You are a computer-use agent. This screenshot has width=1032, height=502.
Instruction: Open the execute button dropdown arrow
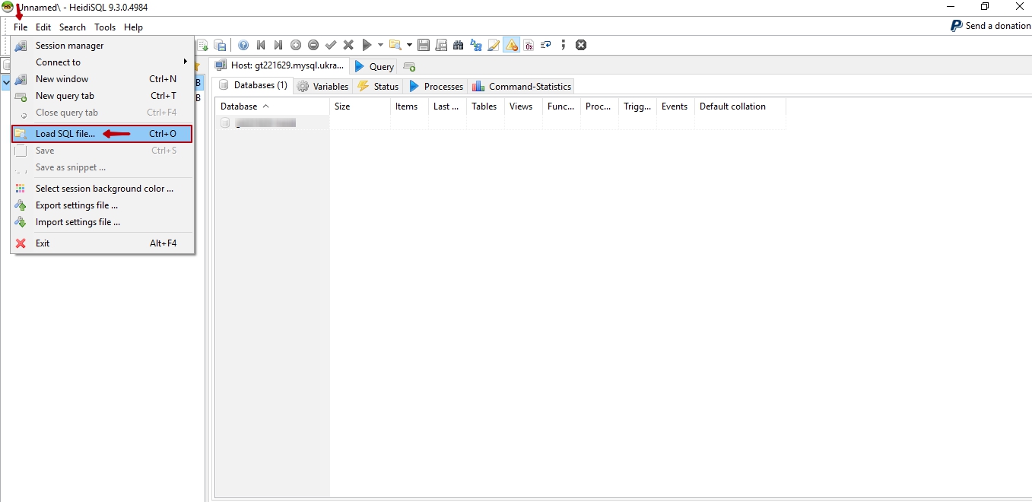380,45
